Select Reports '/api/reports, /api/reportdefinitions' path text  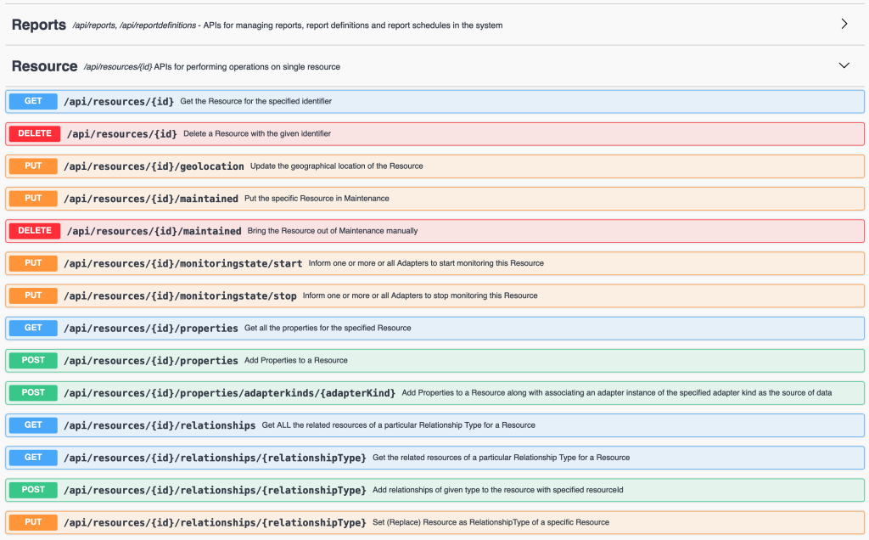click(134, 25)
